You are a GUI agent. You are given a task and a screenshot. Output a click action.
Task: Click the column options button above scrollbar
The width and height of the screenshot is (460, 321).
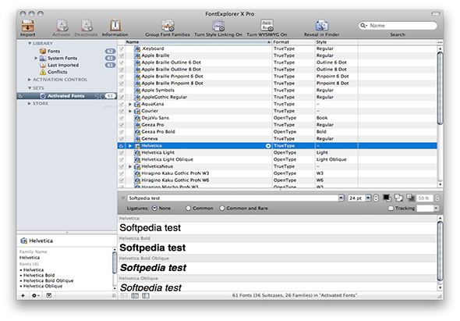coord(440,42)
